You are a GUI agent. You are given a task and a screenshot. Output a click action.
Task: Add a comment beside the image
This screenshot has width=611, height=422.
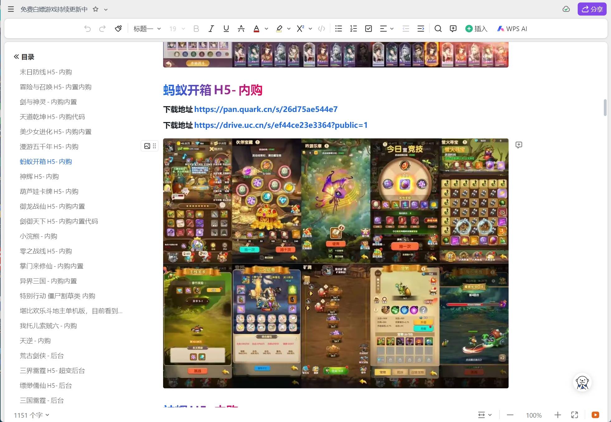pos(519,145)
